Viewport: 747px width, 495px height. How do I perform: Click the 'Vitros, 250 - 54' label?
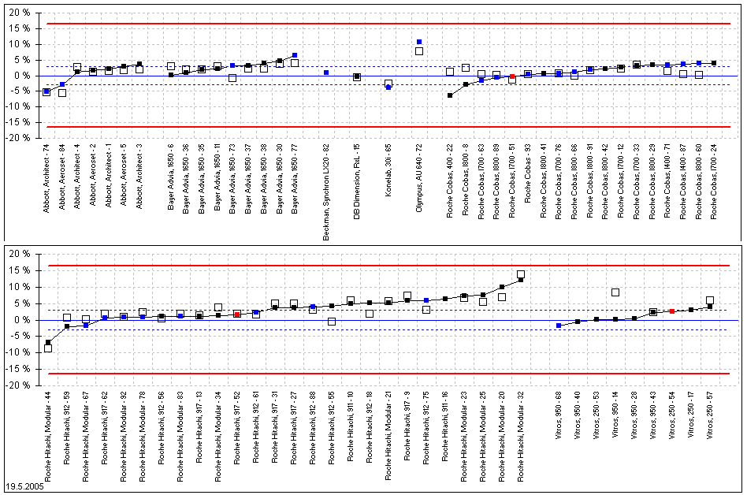pos(672,415)
